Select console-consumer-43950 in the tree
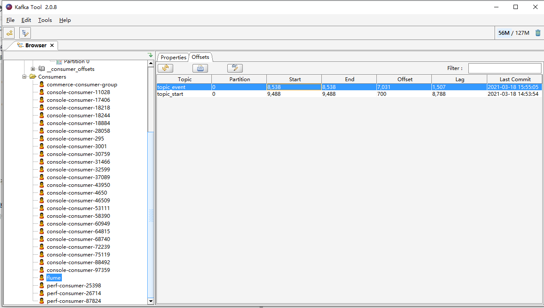Image resolution: width=544 pixels, height=308 pixels. 78,185
